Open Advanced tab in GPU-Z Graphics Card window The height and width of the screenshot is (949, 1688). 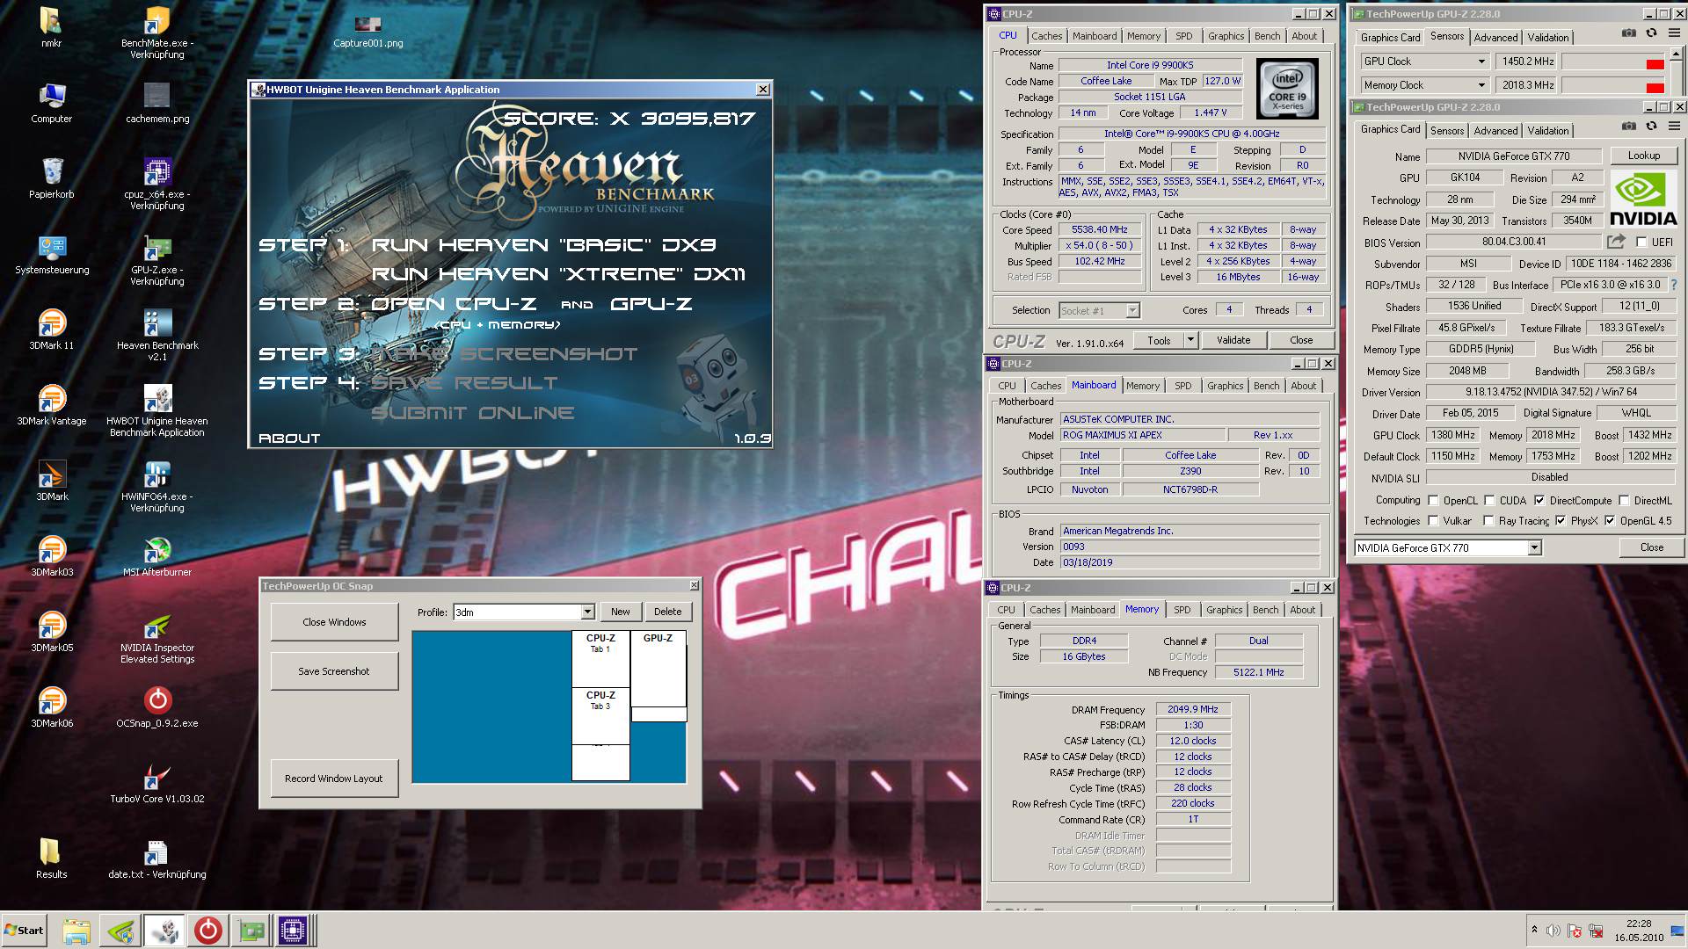(x=1495, y=130)
